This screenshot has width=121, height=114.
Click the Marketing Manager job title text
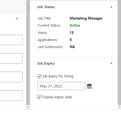[x=86, y=18]
